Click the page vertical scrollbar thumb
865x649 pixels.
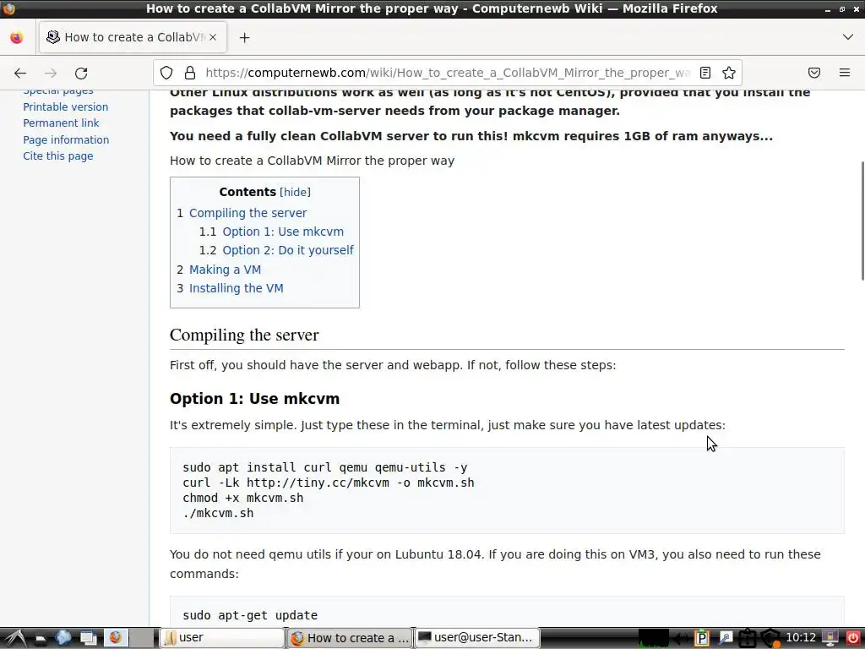coord(862,221)
